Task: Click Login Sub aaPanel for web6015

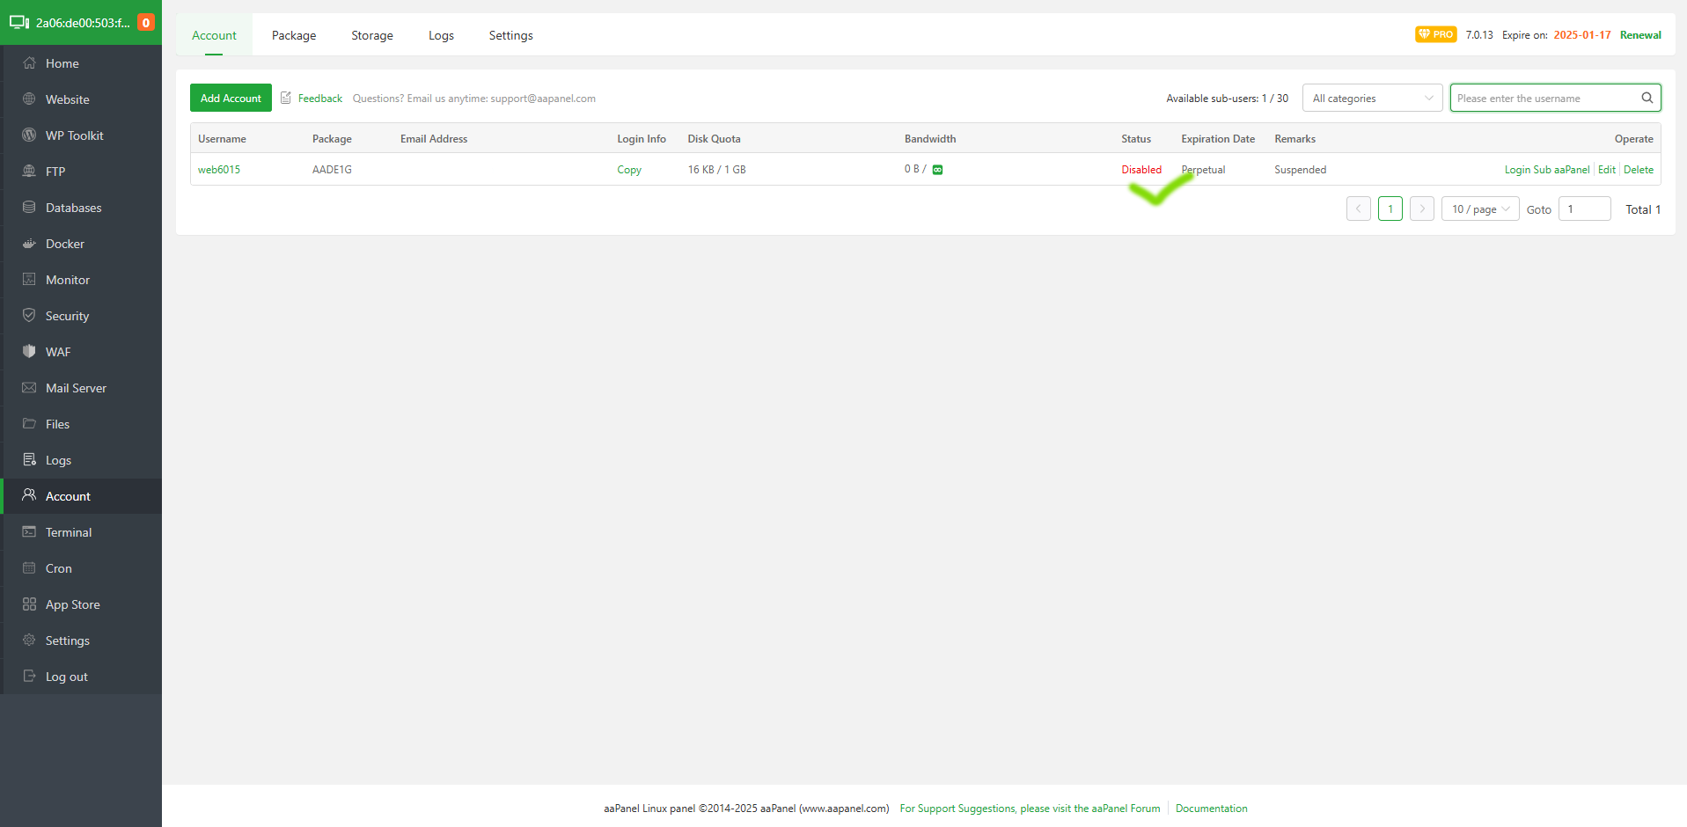Action: 1547,170
